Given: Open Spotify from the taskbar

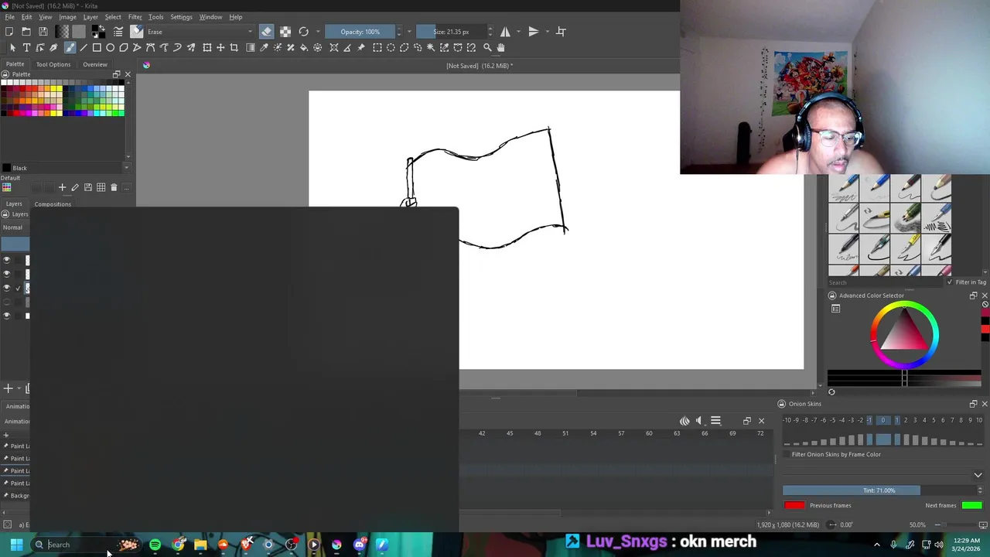Looking at the screenshot, I should click(155, 545).
